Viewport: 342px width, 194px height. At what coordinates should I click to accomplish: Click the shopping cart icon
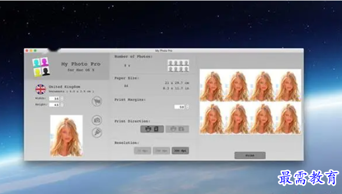click(x=97, y=101)
